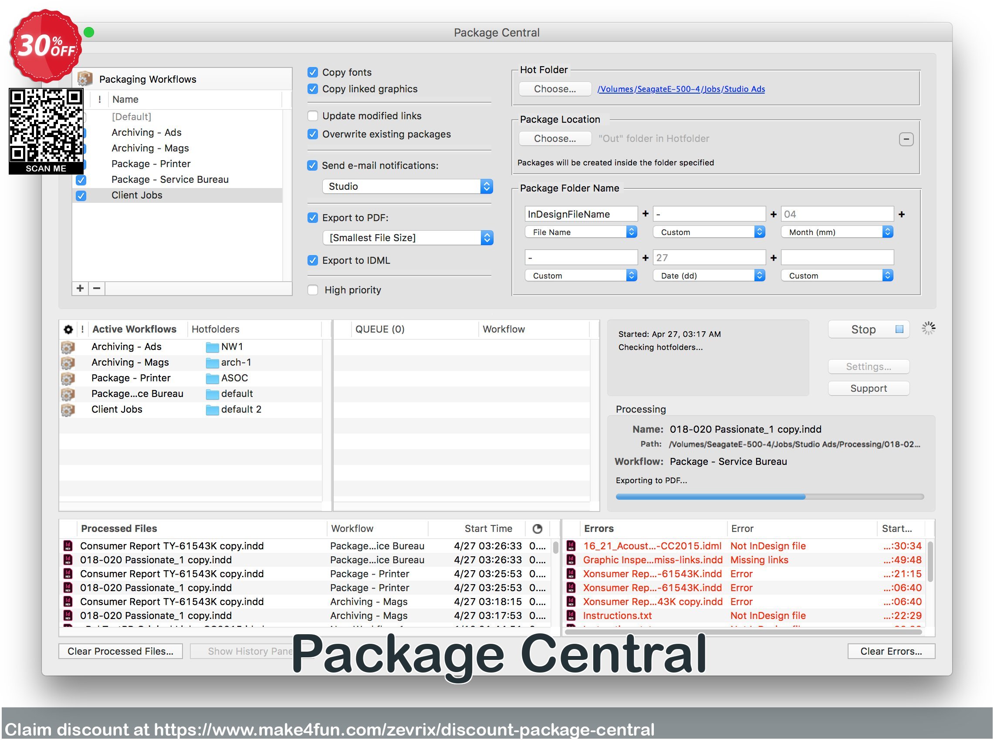Screen dimensions: 994x740
Task: Disable Overwrite existing packages
Action: coord(313,135)
